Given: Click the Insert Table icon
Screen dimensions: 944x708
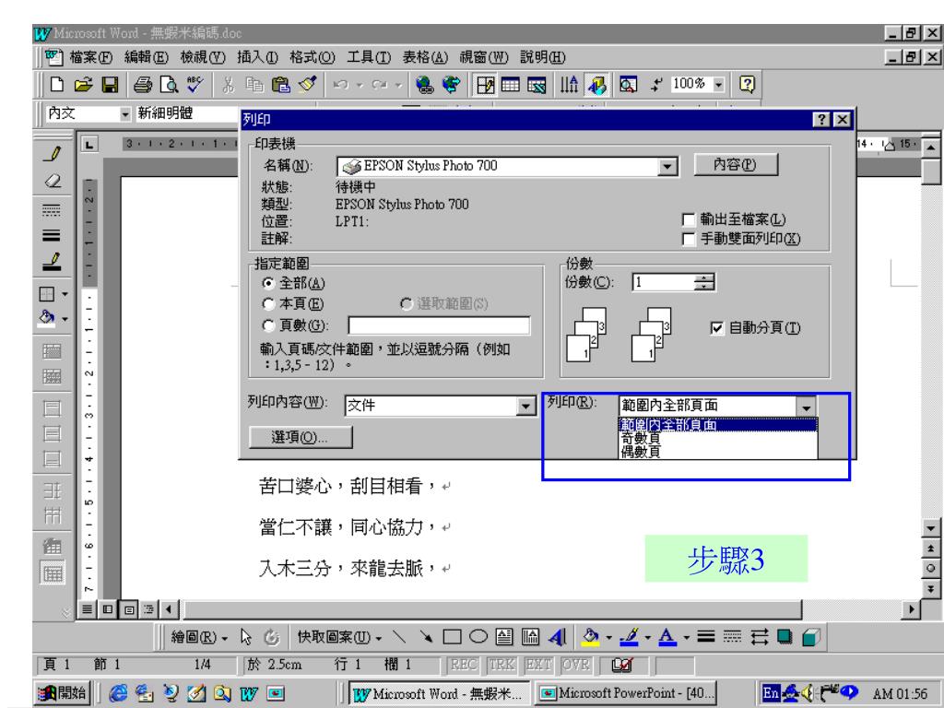Looking at the screenshot, I should coord(511,85).
